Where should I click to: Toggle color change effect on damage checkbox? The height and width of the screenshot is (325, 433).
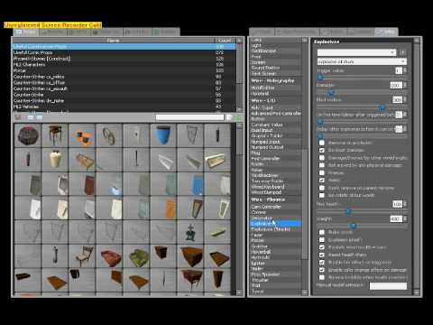click(x=322, y=270)
